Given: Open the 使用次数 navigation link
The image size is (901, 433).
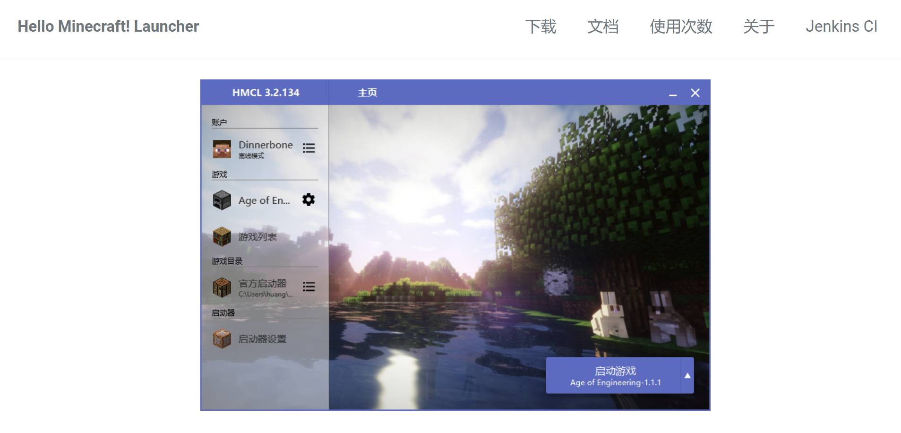Looking at the screenshot, I should click(x=681, y=26).
